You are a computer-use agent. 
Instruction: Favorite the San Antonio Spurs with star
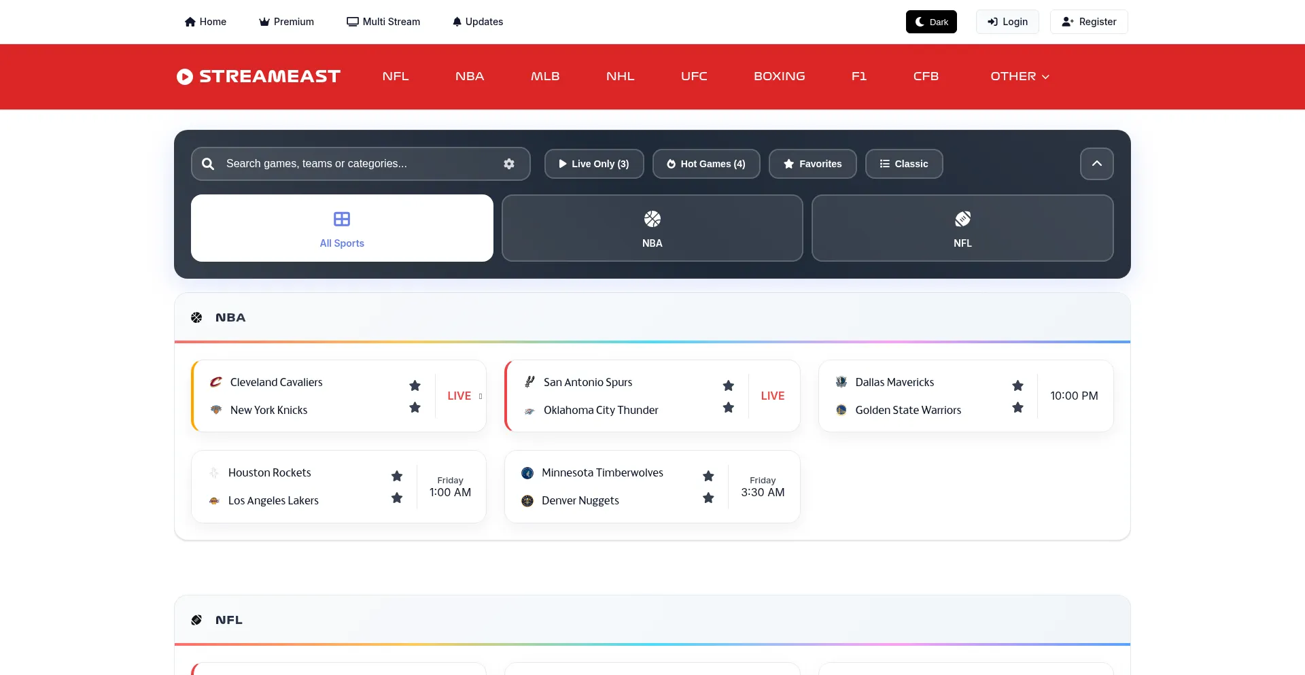[729, 385]
